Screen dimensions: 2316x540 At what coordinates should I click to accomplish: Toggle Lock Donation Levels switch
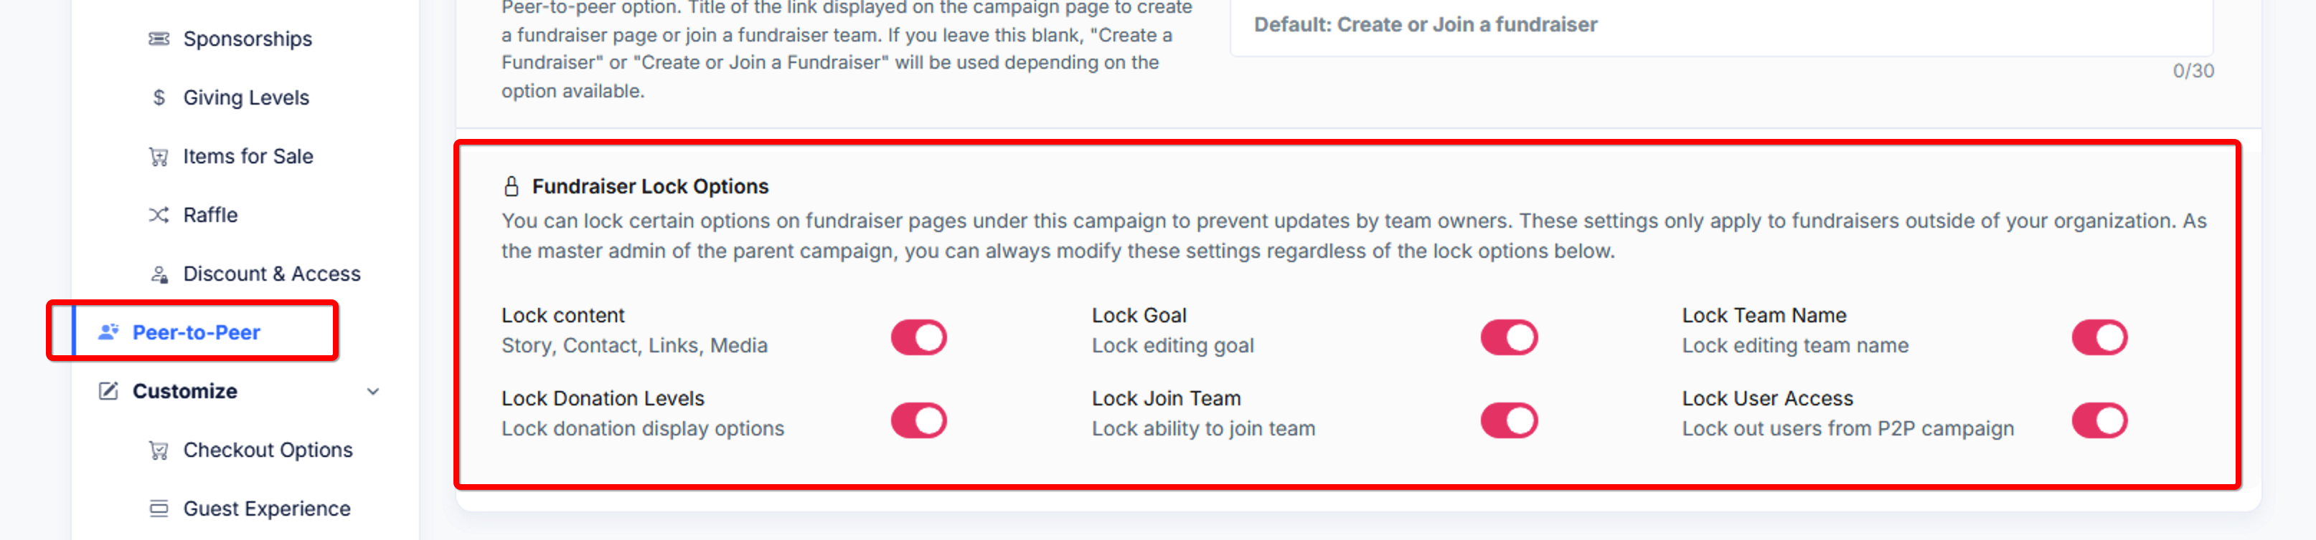[x=918, y=420]
